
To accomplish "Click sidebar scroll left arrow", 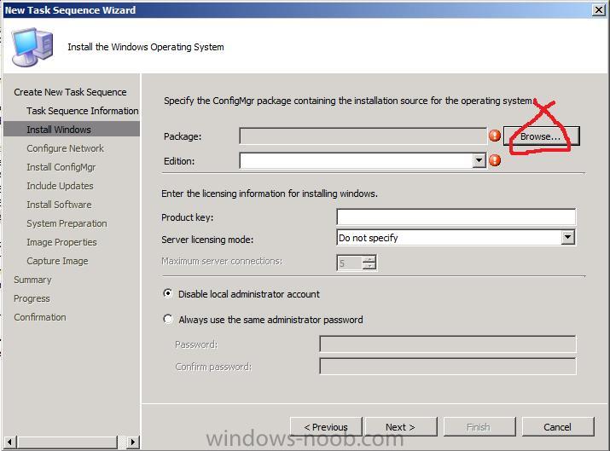I will pos(10,442).
